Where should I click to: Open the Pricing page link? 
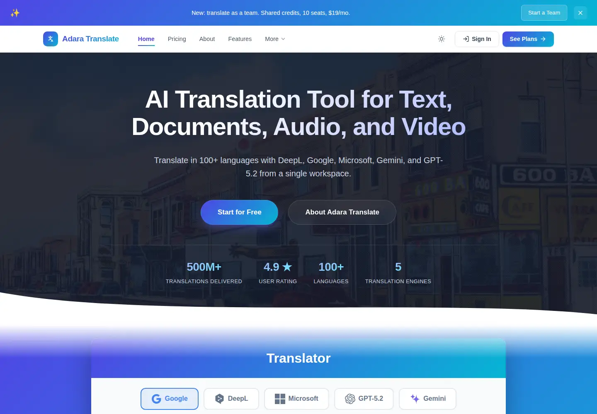point(177,39)
